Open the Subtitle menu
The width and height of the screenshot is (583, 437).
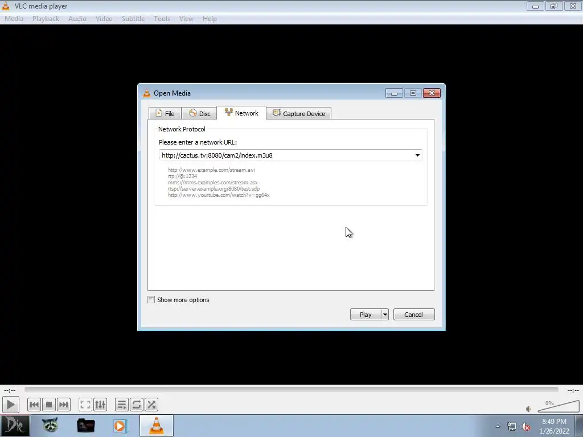[133, 19]
